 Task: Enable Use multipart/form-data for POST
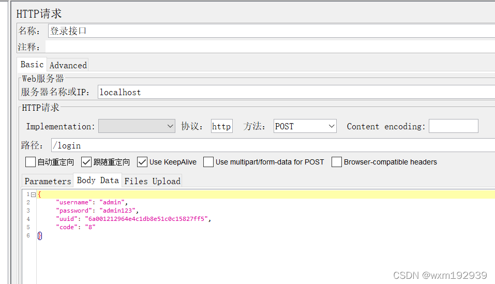click(208, 162)
